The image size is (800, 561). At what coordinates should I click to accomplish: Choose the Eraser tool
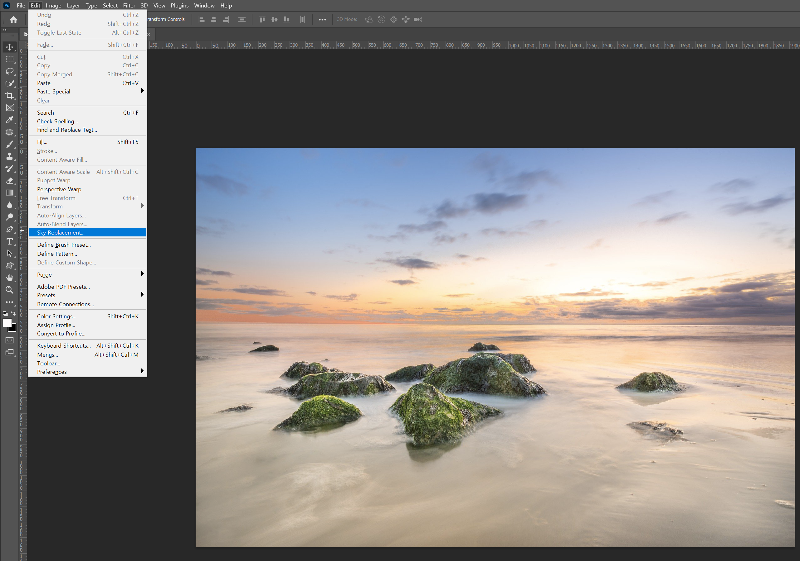[x=9, y=180]
